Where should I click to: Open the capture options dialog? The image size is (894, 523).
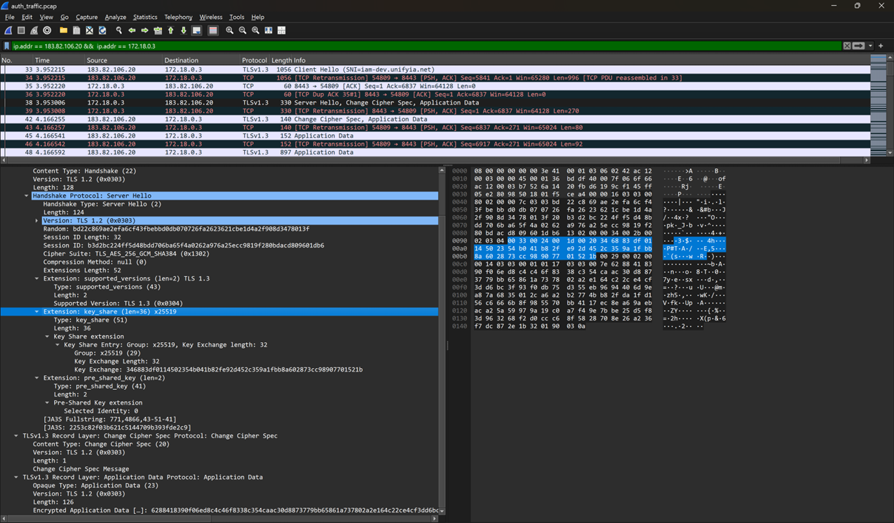tap(47, 30)
